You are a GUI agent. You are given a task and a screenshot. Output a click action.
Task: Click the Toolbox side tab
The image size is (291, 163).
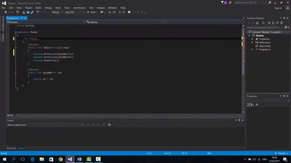(x=3, y=37)
